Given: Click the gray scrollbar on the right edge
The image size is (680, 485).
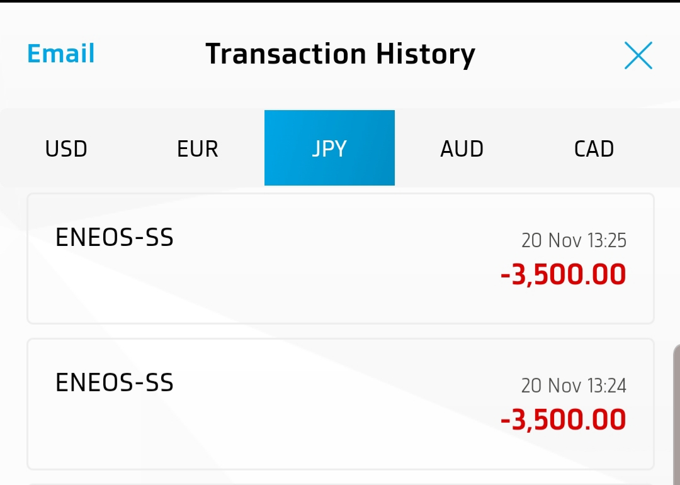Looking at the screenshot, I should (x=676, y=415).
